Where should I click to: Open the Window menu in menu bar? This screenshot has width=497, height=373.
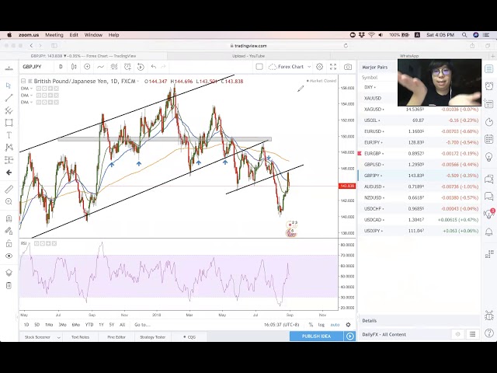tap(93, 35)
